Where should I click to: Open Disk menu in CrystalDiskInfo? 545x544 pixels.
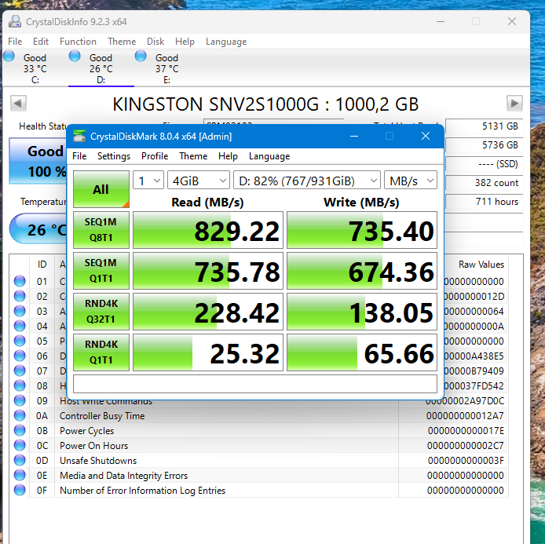[155, 42]
